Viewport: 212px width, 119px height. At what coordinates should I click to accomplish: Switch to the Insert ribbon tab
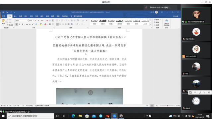tap(15, 16)
